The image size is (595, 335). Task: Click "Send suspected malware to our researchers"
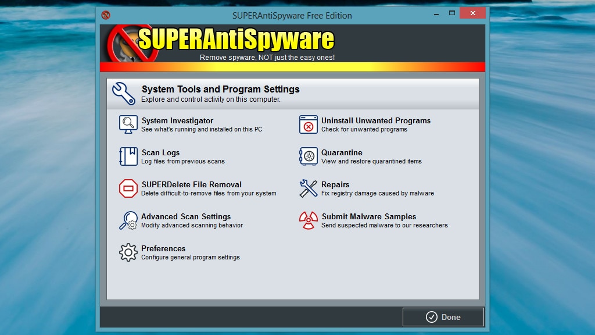pos(385,225)
